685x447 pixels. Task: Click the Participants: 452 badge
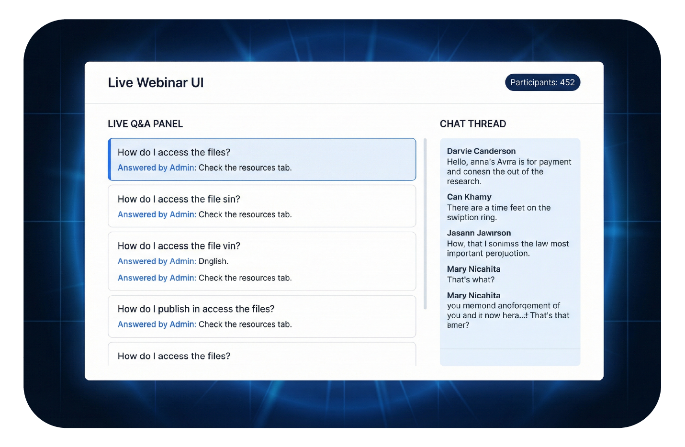tap(542, 82)
